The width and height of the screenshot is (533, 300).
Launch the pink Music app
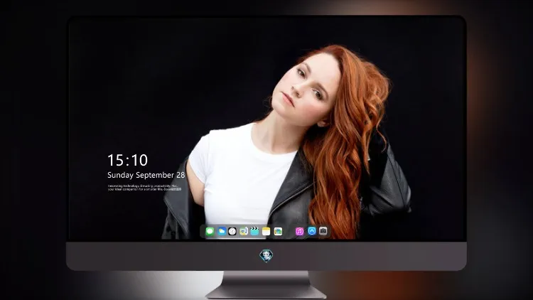[299, 231]
